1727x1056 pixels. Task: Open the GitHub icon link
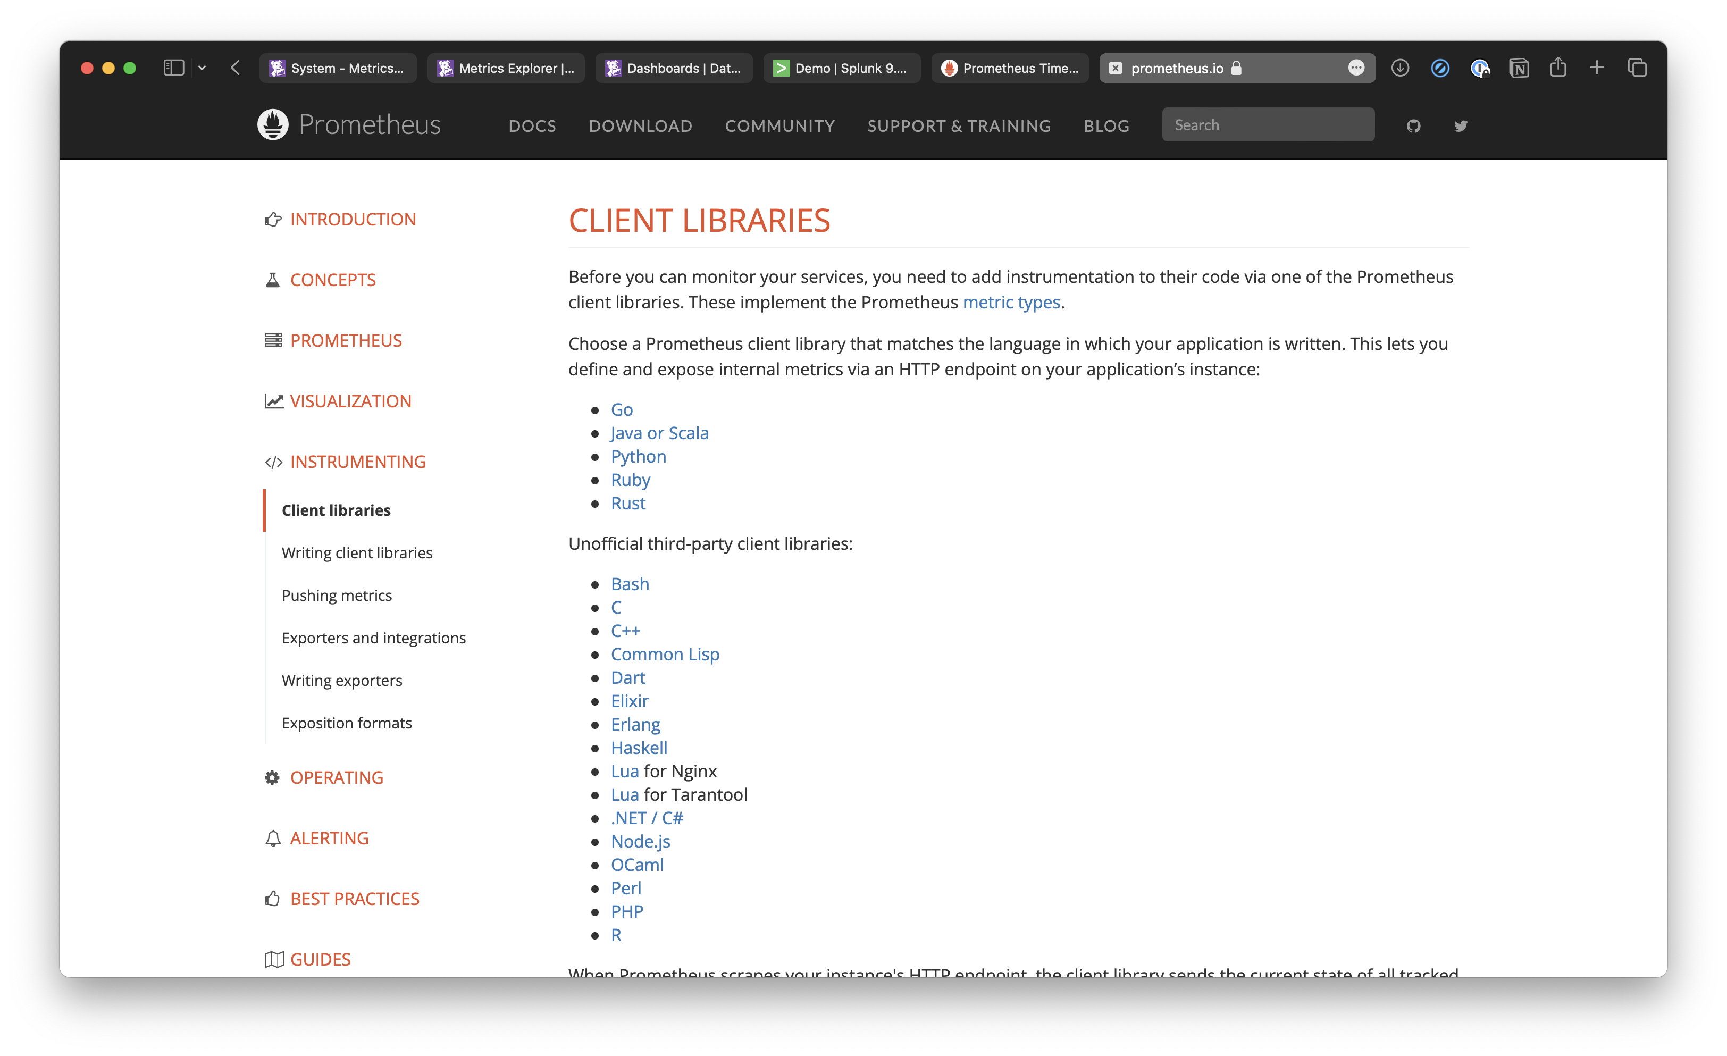click(1413, 126)
